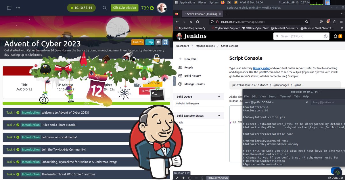
Task: Open the System menu
Action: (214, 2)
